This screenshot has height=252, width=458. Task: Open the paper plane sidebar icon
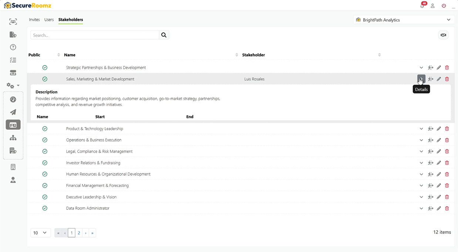point(13,112)
